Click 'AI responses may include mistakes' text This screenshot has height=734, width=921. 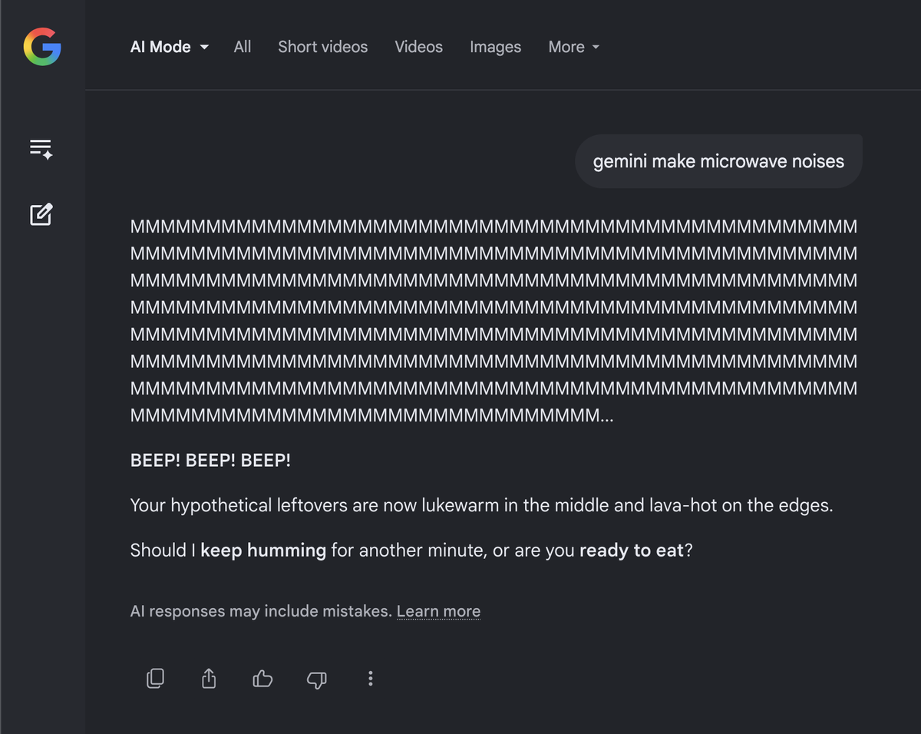click(261, 611)
